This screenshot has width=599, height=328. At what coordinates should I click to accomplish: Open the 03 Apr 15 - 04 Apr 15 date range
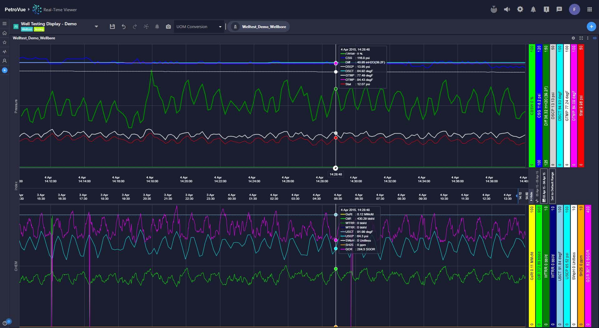[544, 186]
